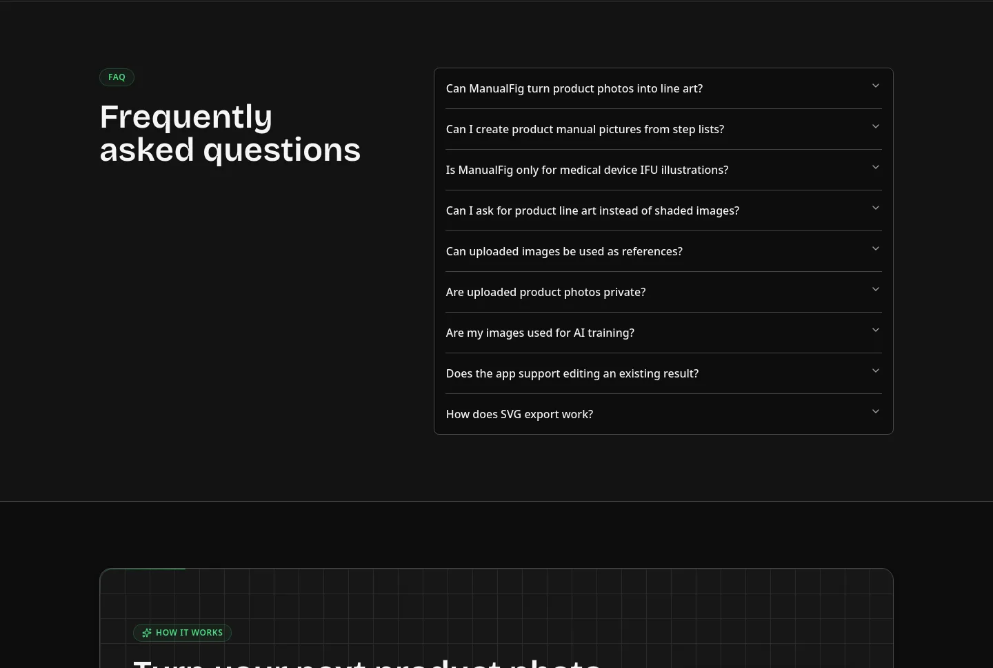993x668 pixels.
Task: Open 'Does the app support editing an existing result?'
Action: tap(663, 373)
